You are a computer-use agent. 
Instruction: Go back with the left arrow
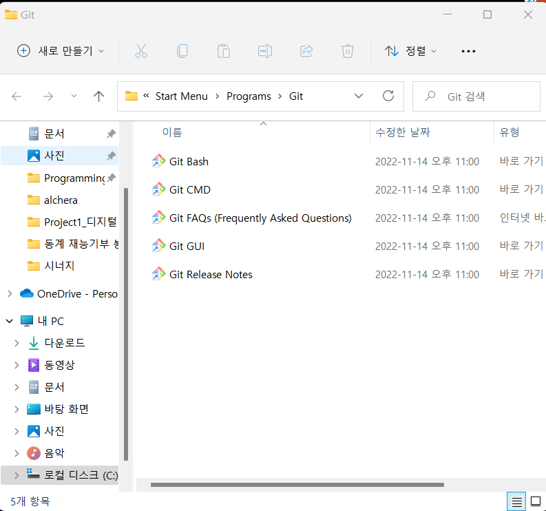coord(17,96)
